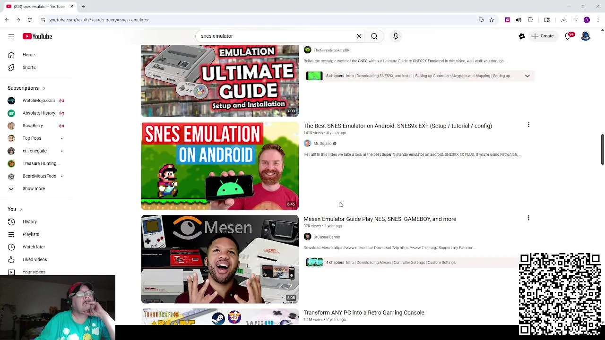Click the install app icon in address bar
The image size is (605, 340).
coord(481,20)
